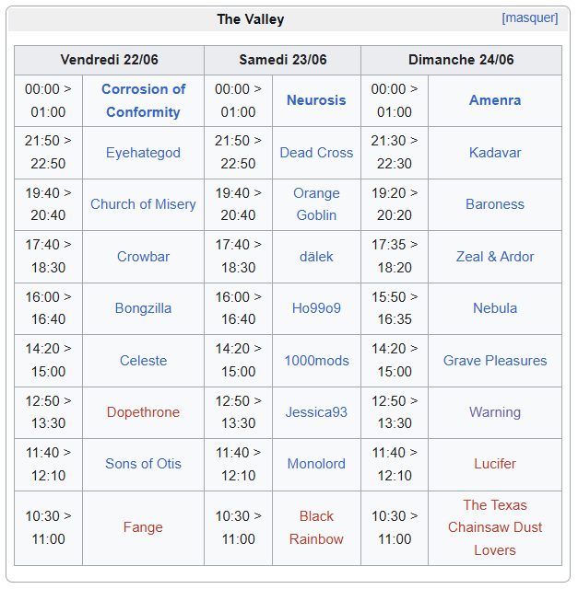This screenshot has height=589, width=578.
Task: Open the Zeal & Ardor link
Action: [x=495, y=257]
